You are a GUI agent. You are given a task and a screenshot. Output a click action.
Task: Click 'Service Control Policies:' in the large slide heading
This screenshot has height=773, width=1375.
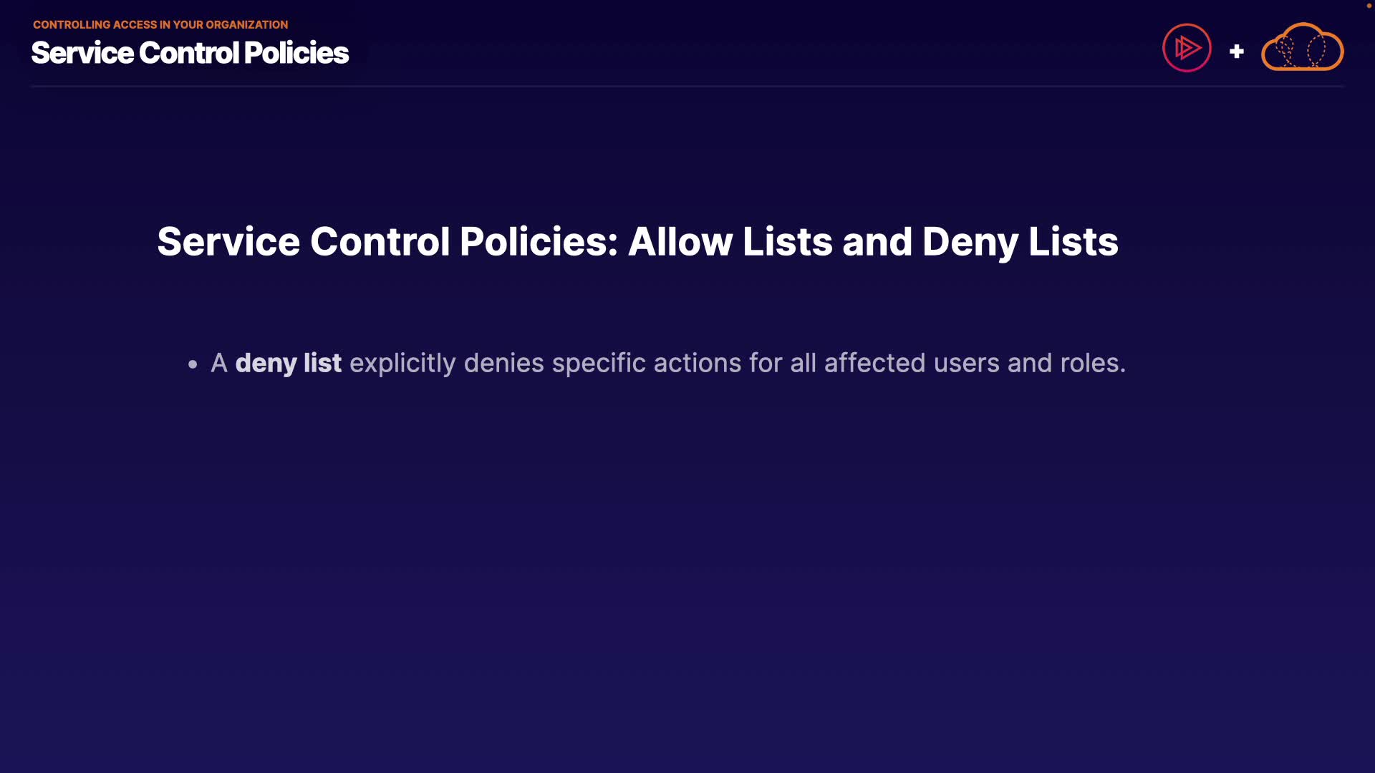tap(387, 242)
